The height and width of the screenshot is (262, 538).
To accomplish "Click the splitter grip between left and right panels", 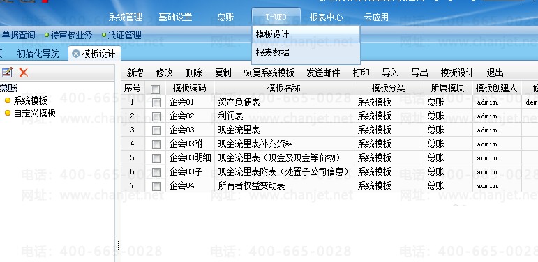I will [x=118, y=247].
